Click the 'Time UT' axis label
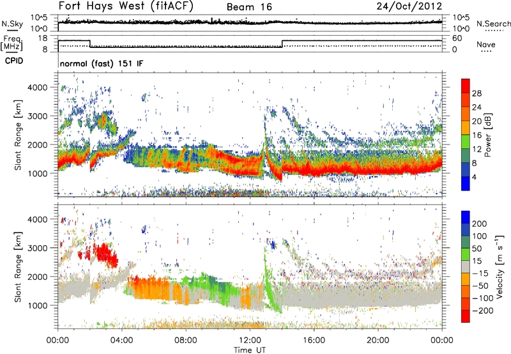The image size is (511, 354). [250, 350]
